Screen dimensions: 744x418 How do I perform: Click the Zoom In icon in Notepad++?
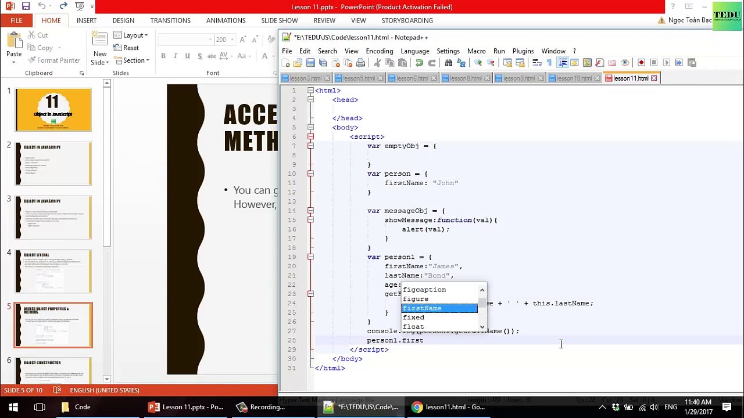pos(478,63)
